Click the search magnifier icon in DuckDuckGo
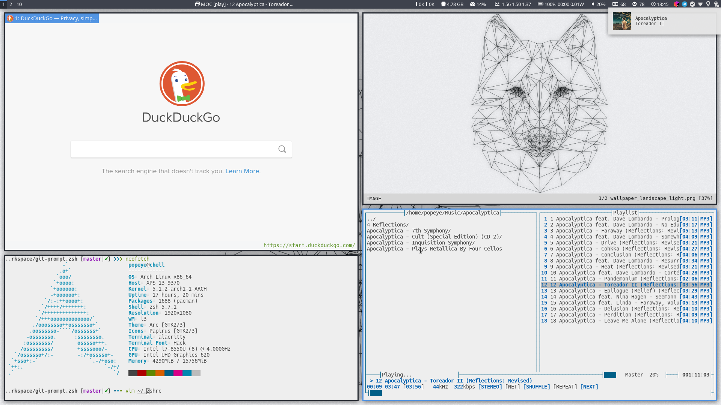Image resolution: width=721 pixels, height=405 pixels. (282, 149)
